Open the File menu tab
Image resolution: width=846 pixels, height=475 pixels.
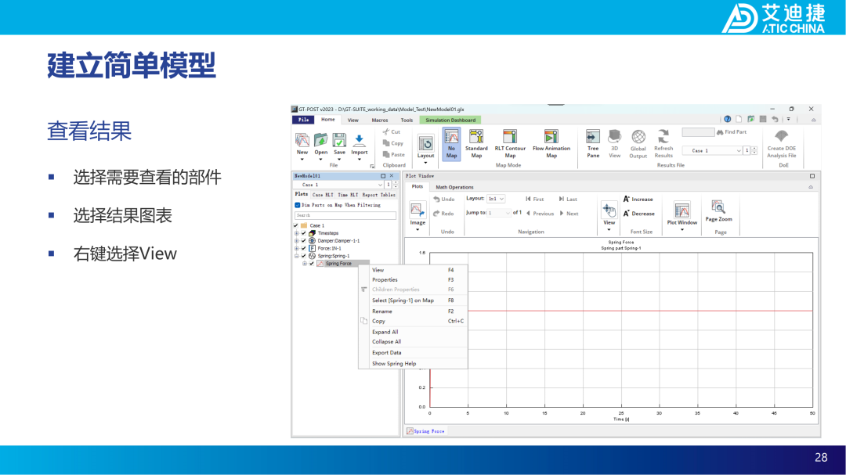tap(304, 120)
